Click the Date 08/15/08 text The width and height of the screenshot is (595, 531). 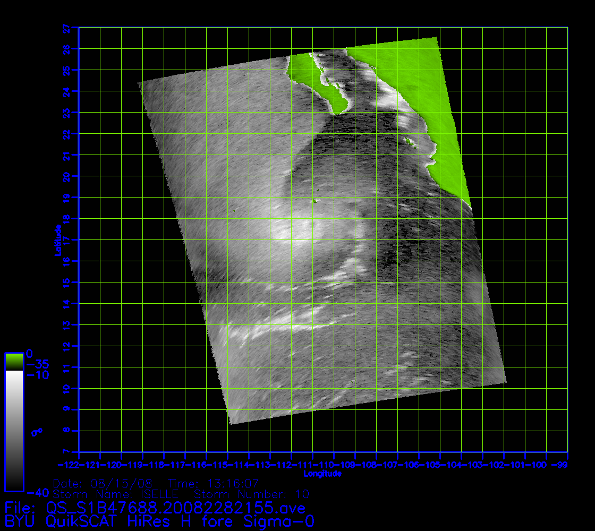[103, 484]
